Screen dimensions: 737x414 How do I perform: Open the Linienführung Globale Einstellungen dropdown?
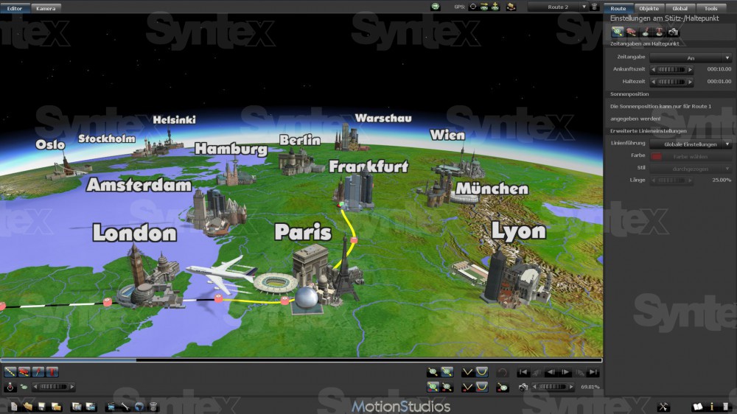coord(691,144)
